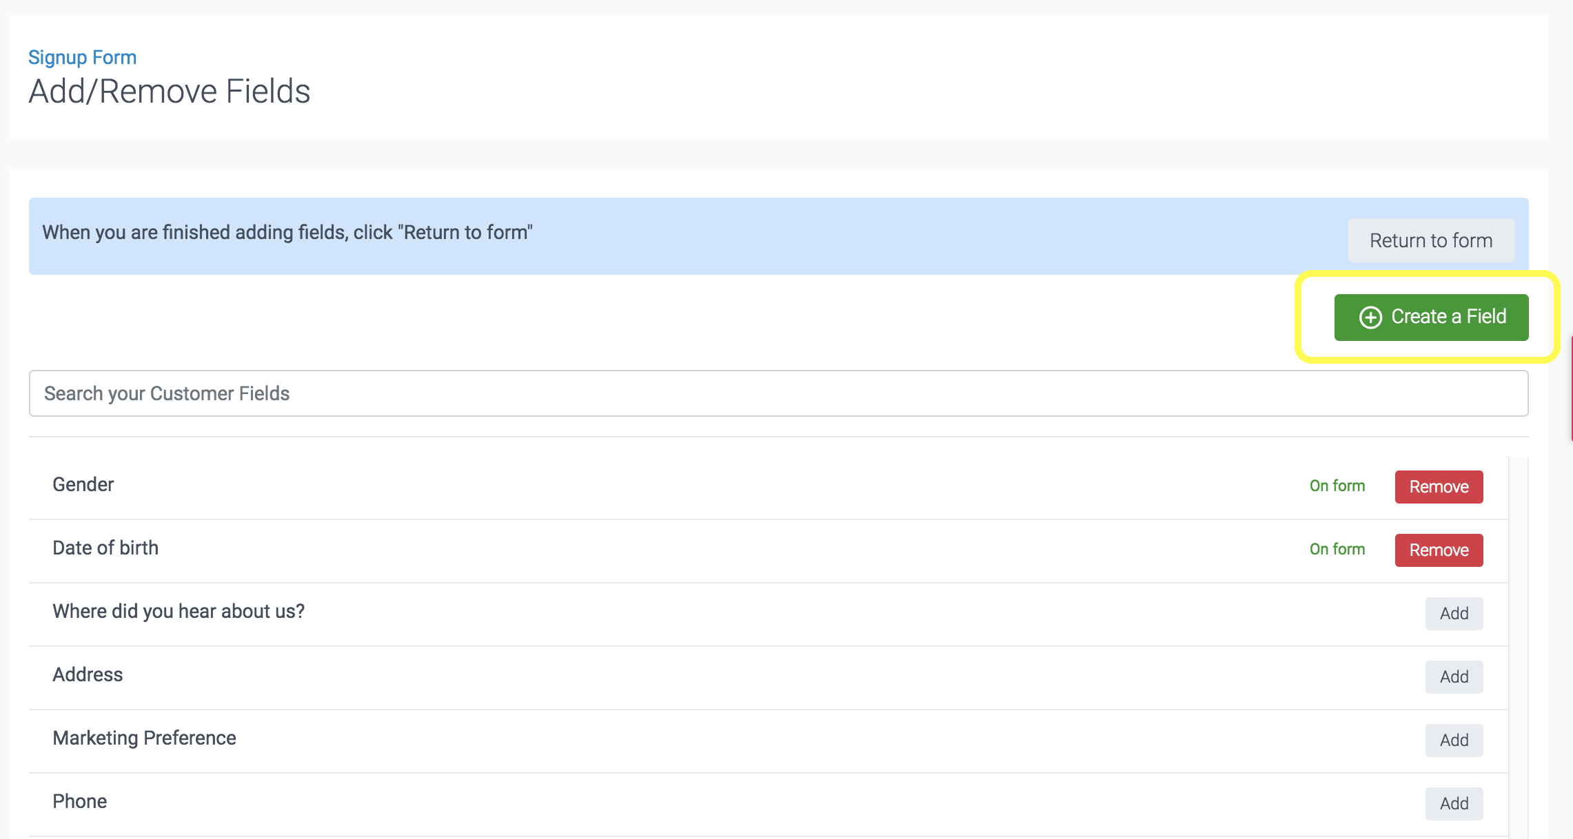Add the Address field to form
1573x839 pixels.
[x=1454, y=677]
